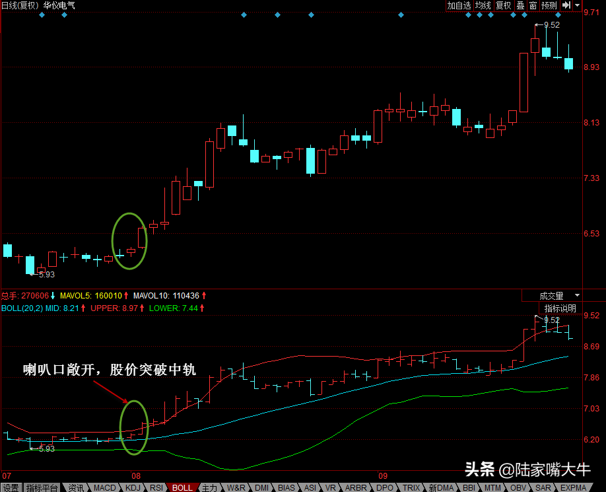Viewport: 606px width, 492px height.
Task: Click the 设置 settings button
Action: click(11, 487)
